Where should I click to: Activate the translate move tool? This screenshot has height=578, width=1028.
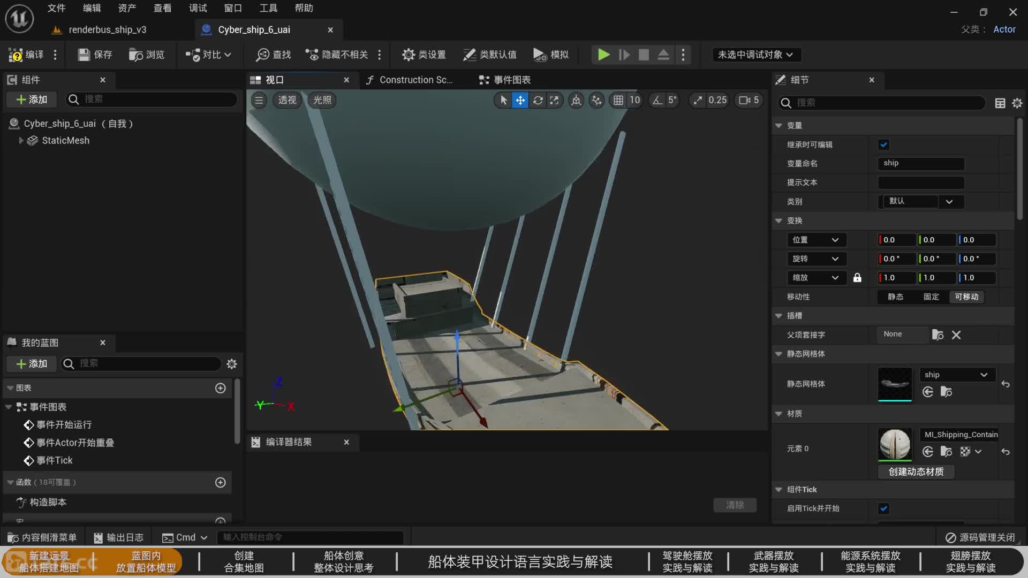(x=520, y=100)
